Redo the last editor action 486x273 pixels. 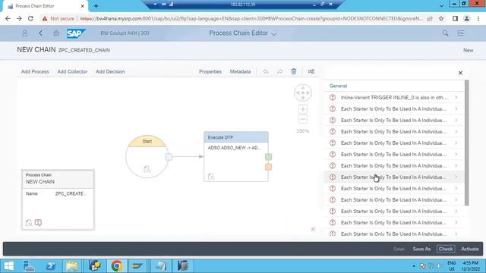coord(279,71)
